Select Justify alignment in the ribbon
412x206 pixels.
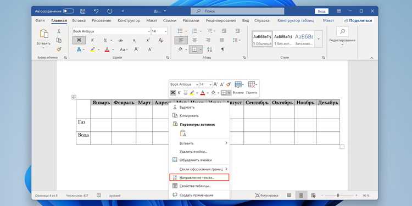pyautogui.click(x=222, y=40)
